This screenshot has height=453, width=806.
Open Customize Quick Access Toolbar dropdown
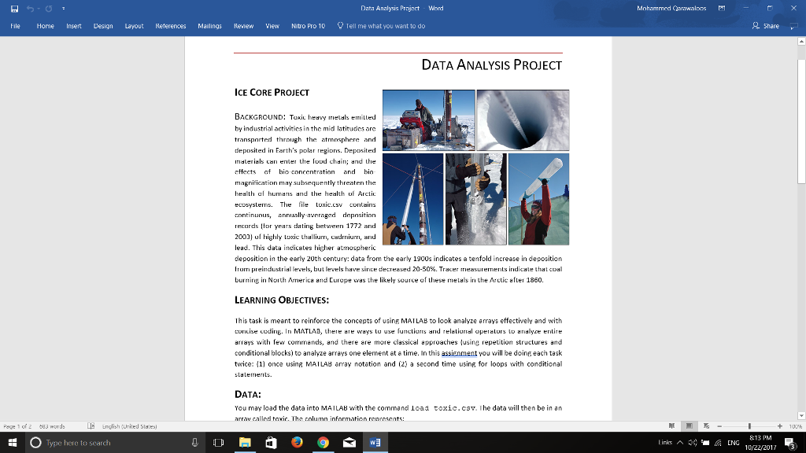coord(64,8)
